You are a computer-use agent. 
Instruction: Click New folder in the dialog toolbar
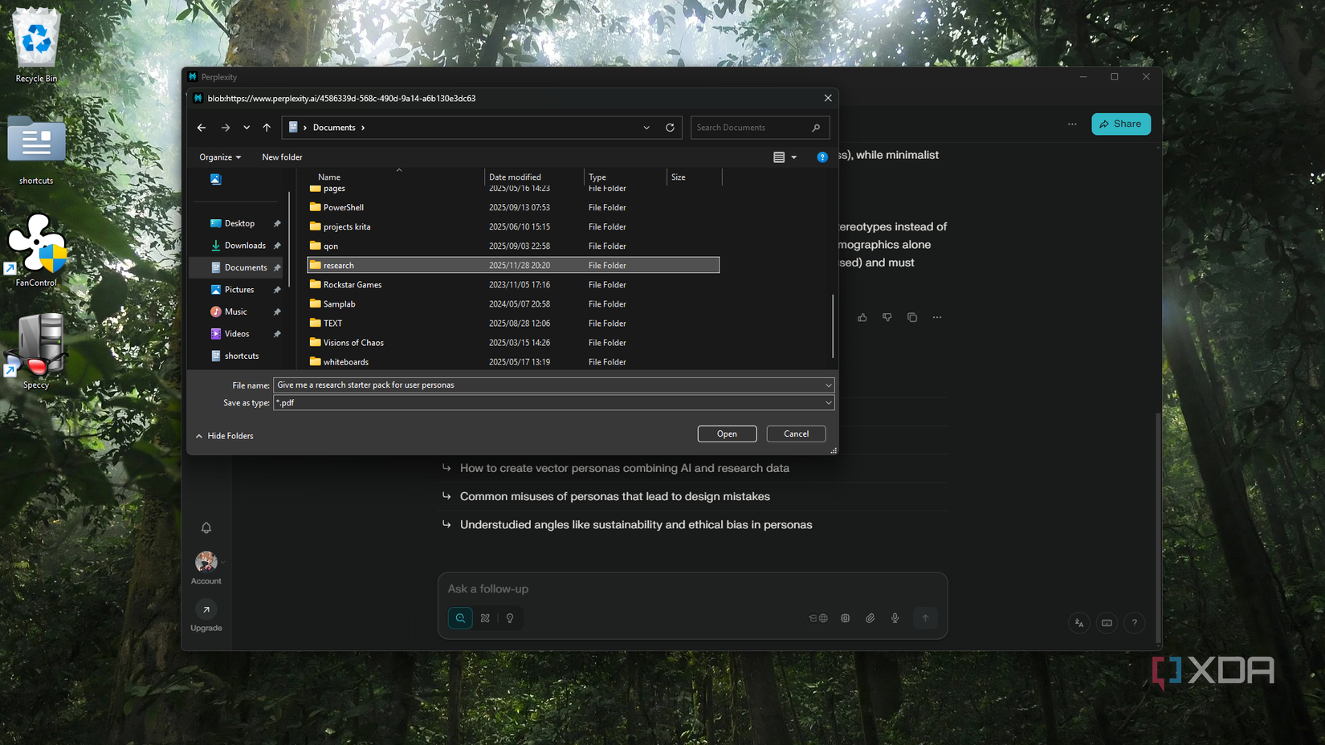pos(282,157)
